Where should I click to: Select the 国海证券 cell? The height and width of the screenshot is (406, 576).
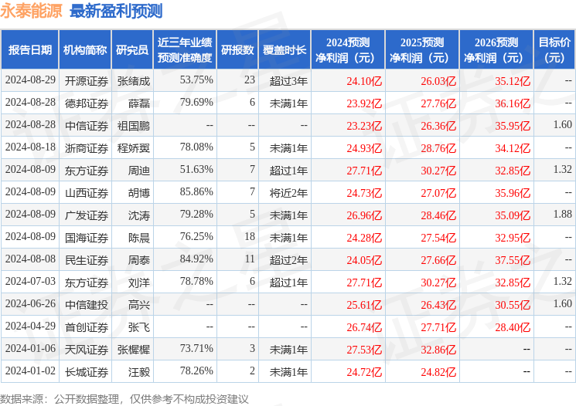[87, 237]
